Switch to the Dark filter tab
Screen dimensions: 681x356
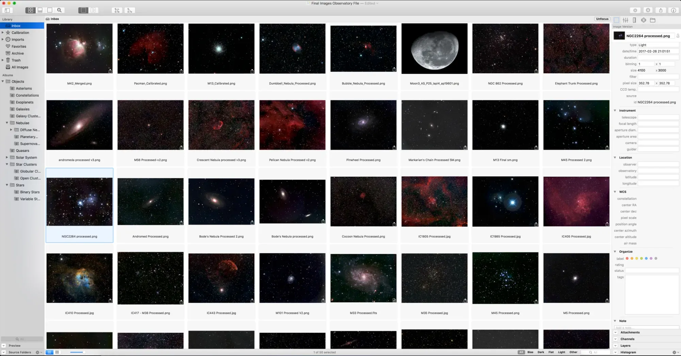pyautogui.click(x=541, y=352)
